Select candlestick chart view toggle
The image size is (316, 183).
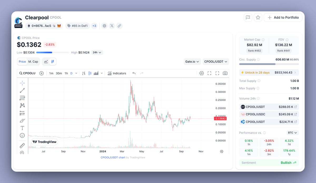(x=53, y=62)
